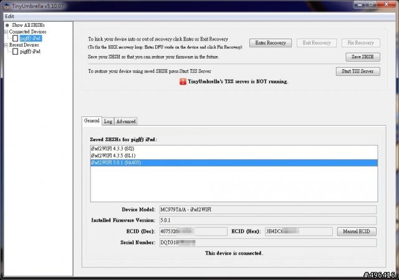Click the device icon under Recent Devices
The height and width of the screenshot is (280, 399).
coord(15,52)
